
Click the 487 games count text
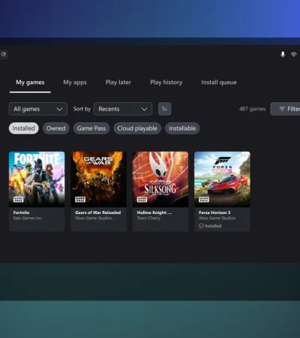pyautogui.click(x=252, y=109)
